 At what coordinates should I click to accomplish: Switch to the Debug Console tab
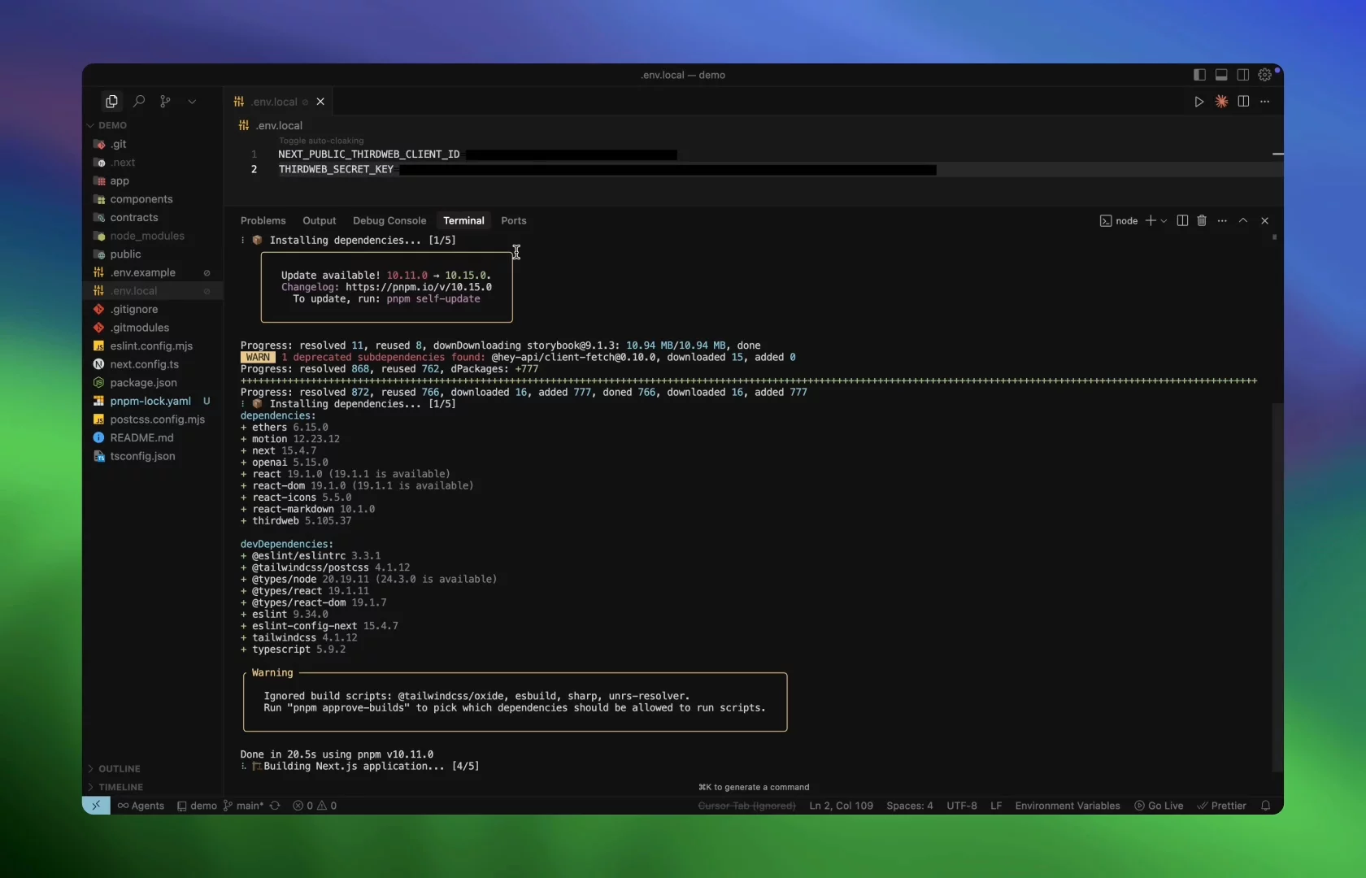coord(389,221)
